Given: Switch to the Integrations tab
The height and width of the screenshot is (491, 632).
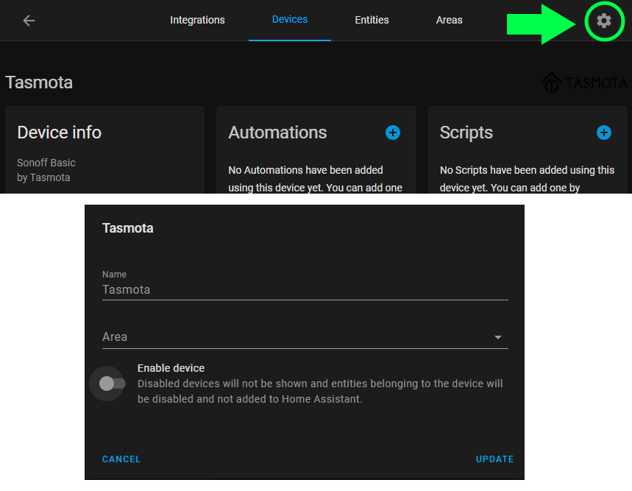Looking at the screenshot, I should [197, 21].
